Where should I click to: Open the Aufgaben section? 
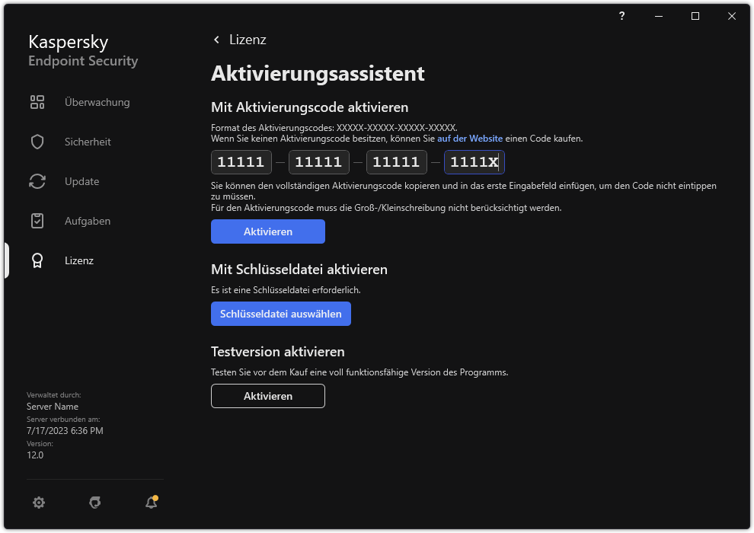(x=86, y=221)
